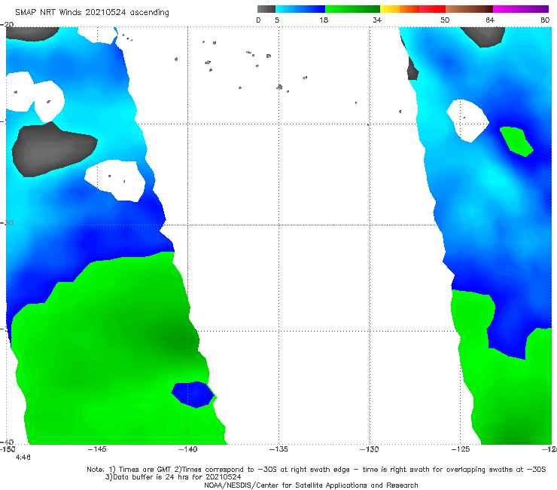Click the gray 0-5 segment of the color bar
Image resolution: width=557 pixels, height=490 pixels.
pyautogui.click(x=266, y=9)
